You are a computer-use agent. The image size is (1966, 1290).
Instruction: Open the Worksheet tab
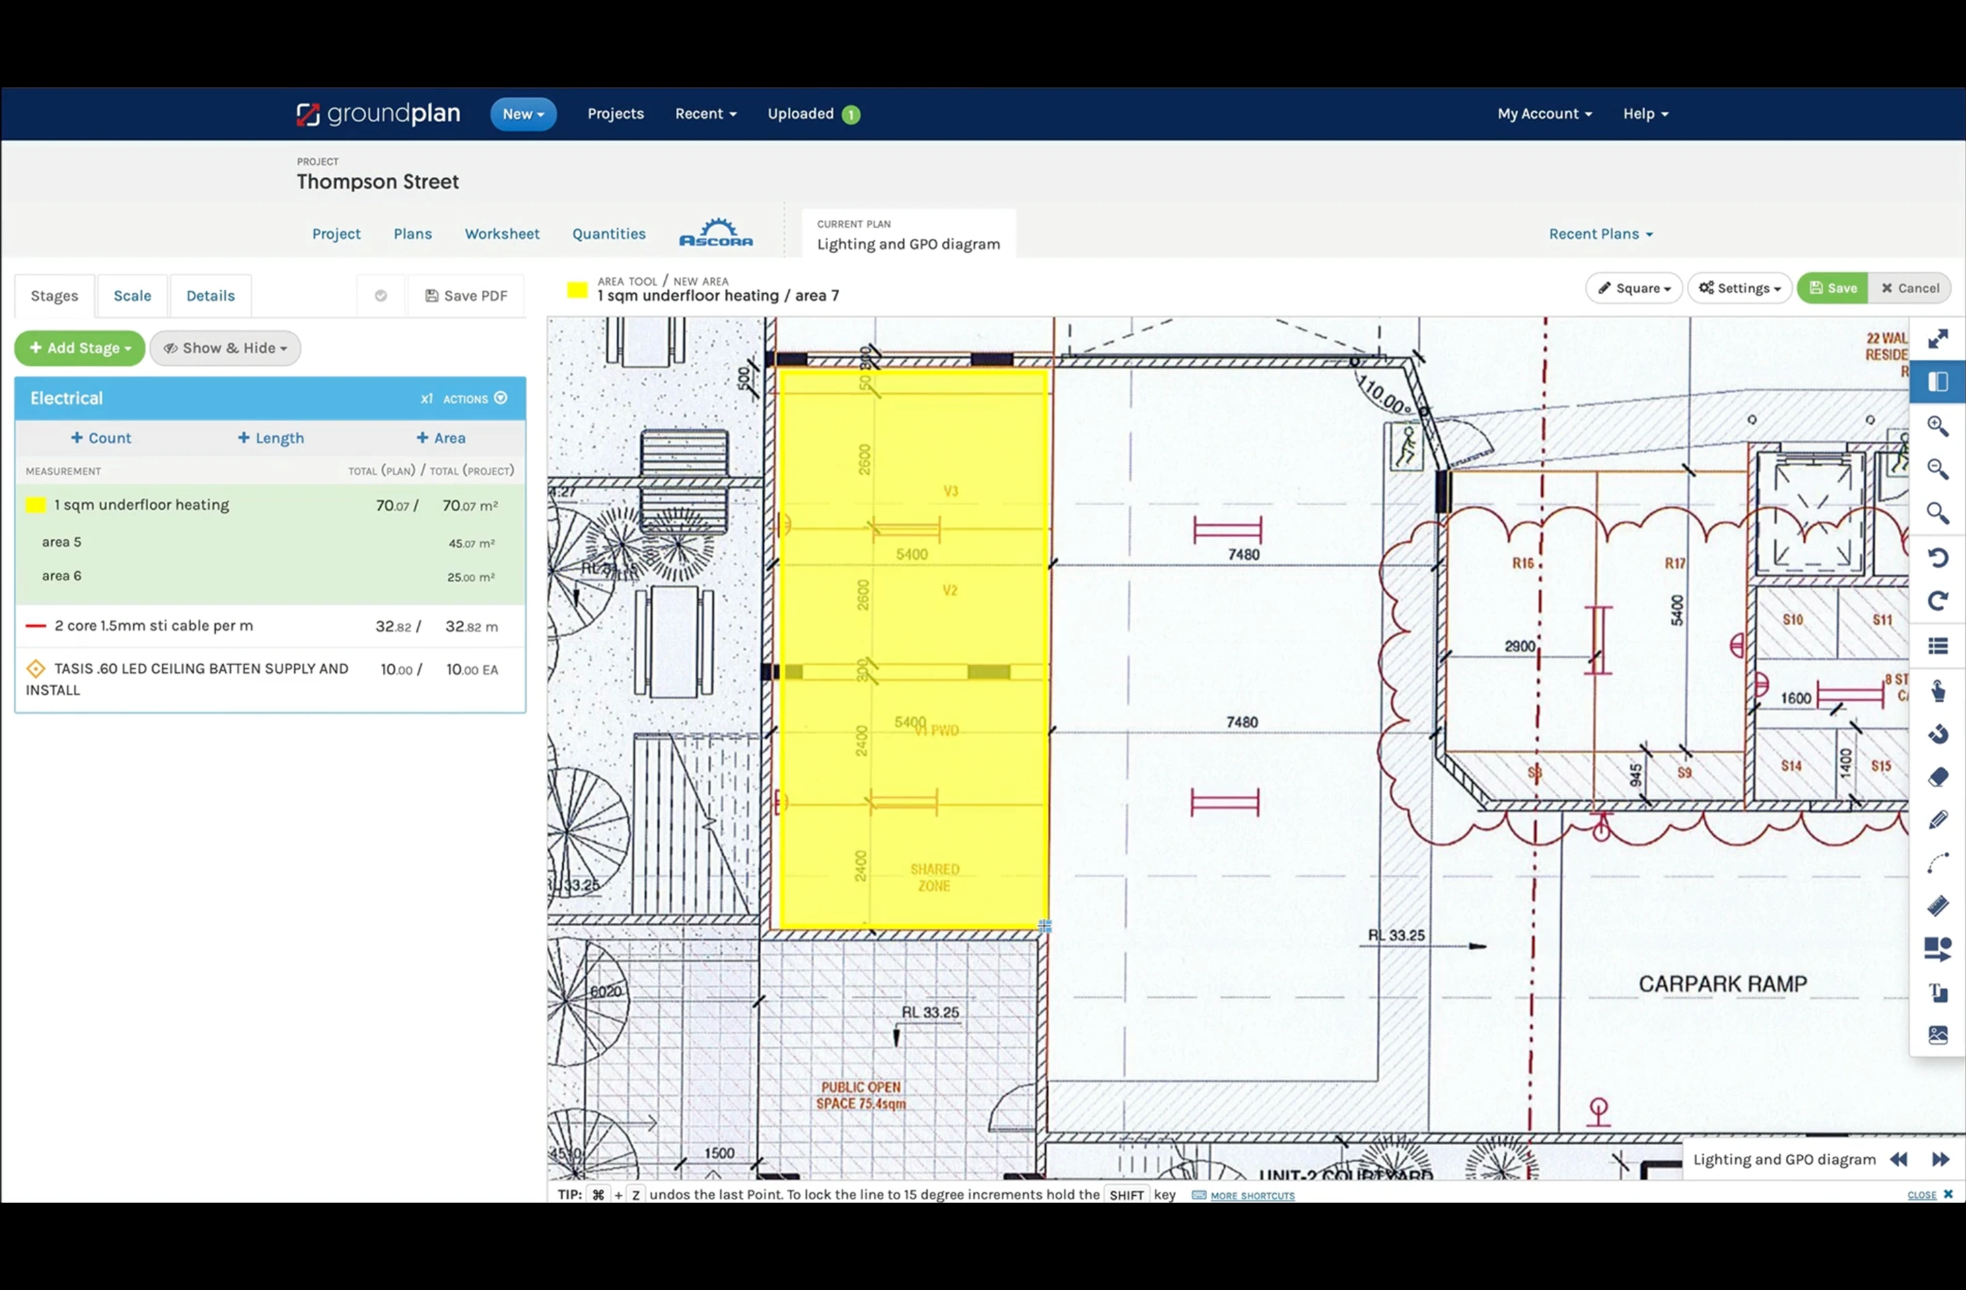502,233
